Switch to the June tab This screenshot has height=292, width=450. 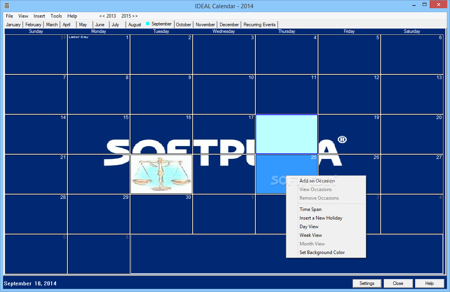100,25
